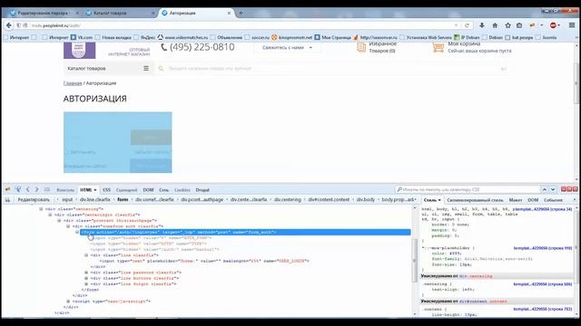Open a new browser tab with plus
581x326 pixels.
point(241,13)
